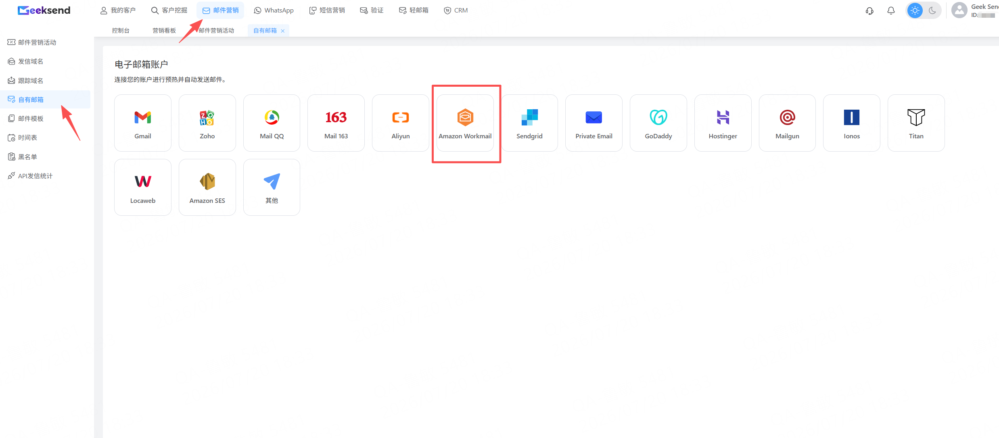The width and height of the screenshot is (999, 438).
Task: Click the 电子邮箱账户 heading
Action: (141, 65)
